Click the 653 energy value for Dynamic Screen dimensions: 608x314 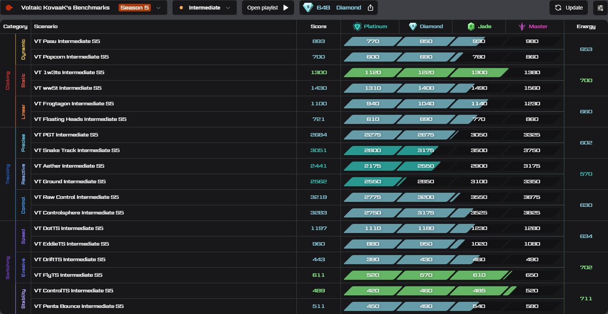[586, 49]
